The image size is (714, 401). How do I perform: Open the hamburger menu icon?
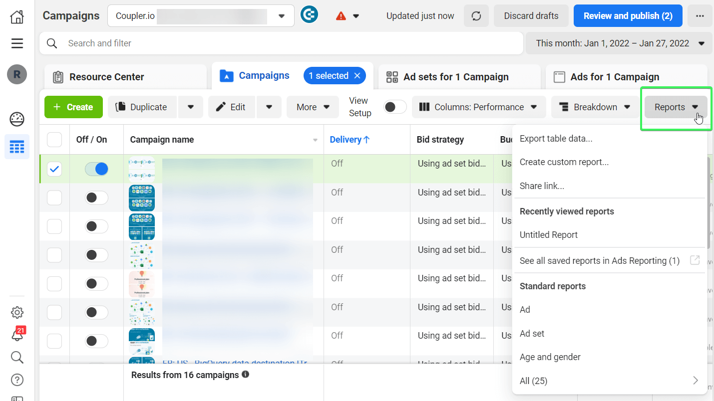17,43
